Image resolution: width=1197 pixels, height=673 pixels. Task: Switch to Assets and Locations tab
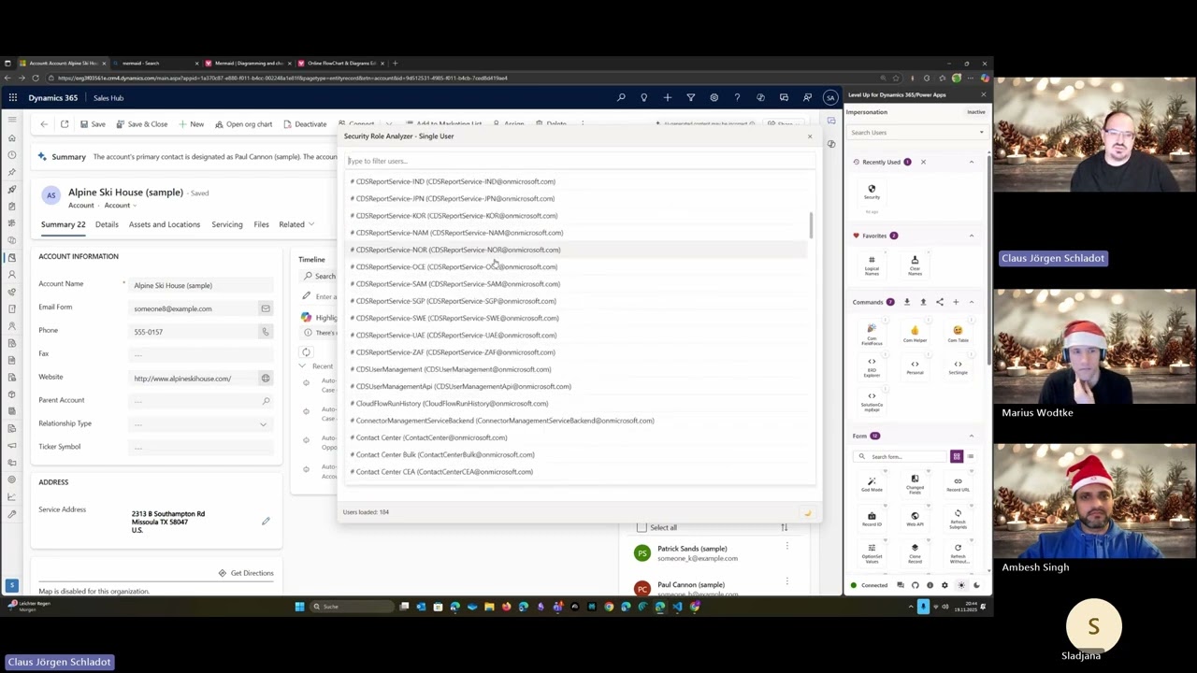point(164,224)
